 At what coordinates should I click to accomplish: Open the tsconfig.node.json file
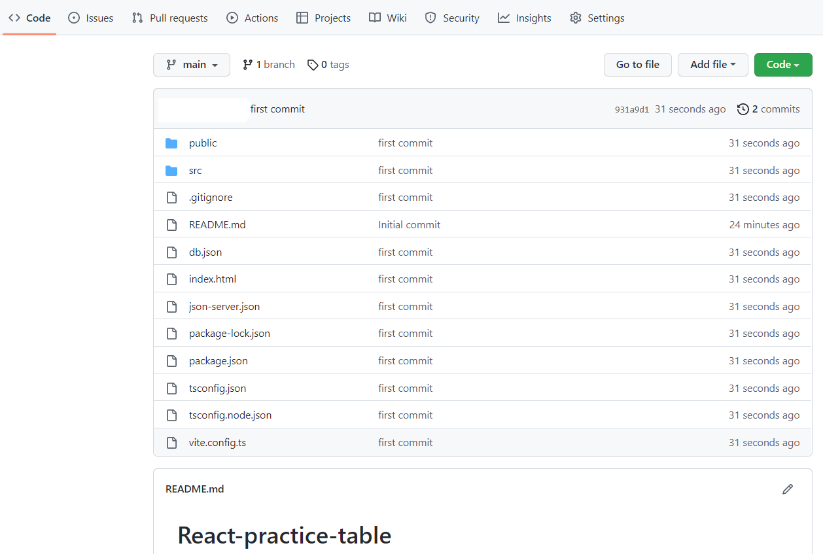tap(230, 415)
